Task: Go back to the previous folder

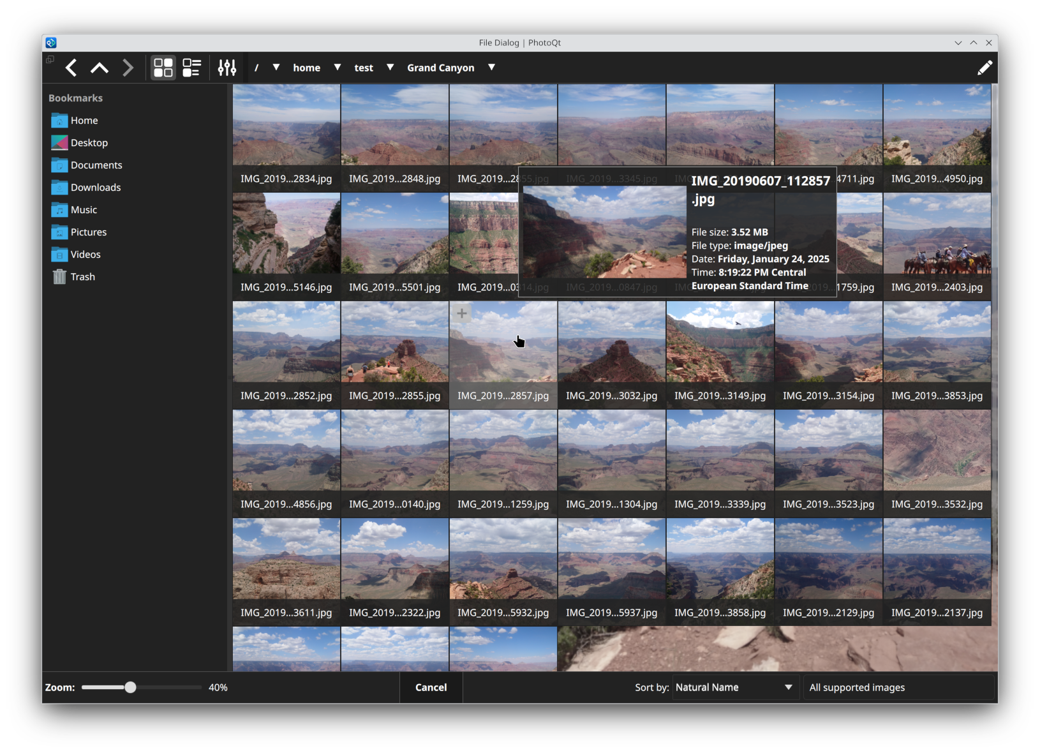Action: click(x=71, y=68)
